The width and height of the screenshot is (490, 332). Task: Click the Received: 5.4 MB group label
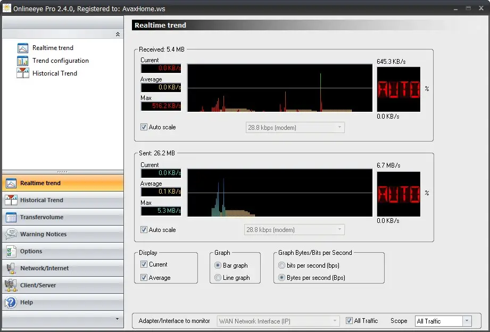(162, 49)
